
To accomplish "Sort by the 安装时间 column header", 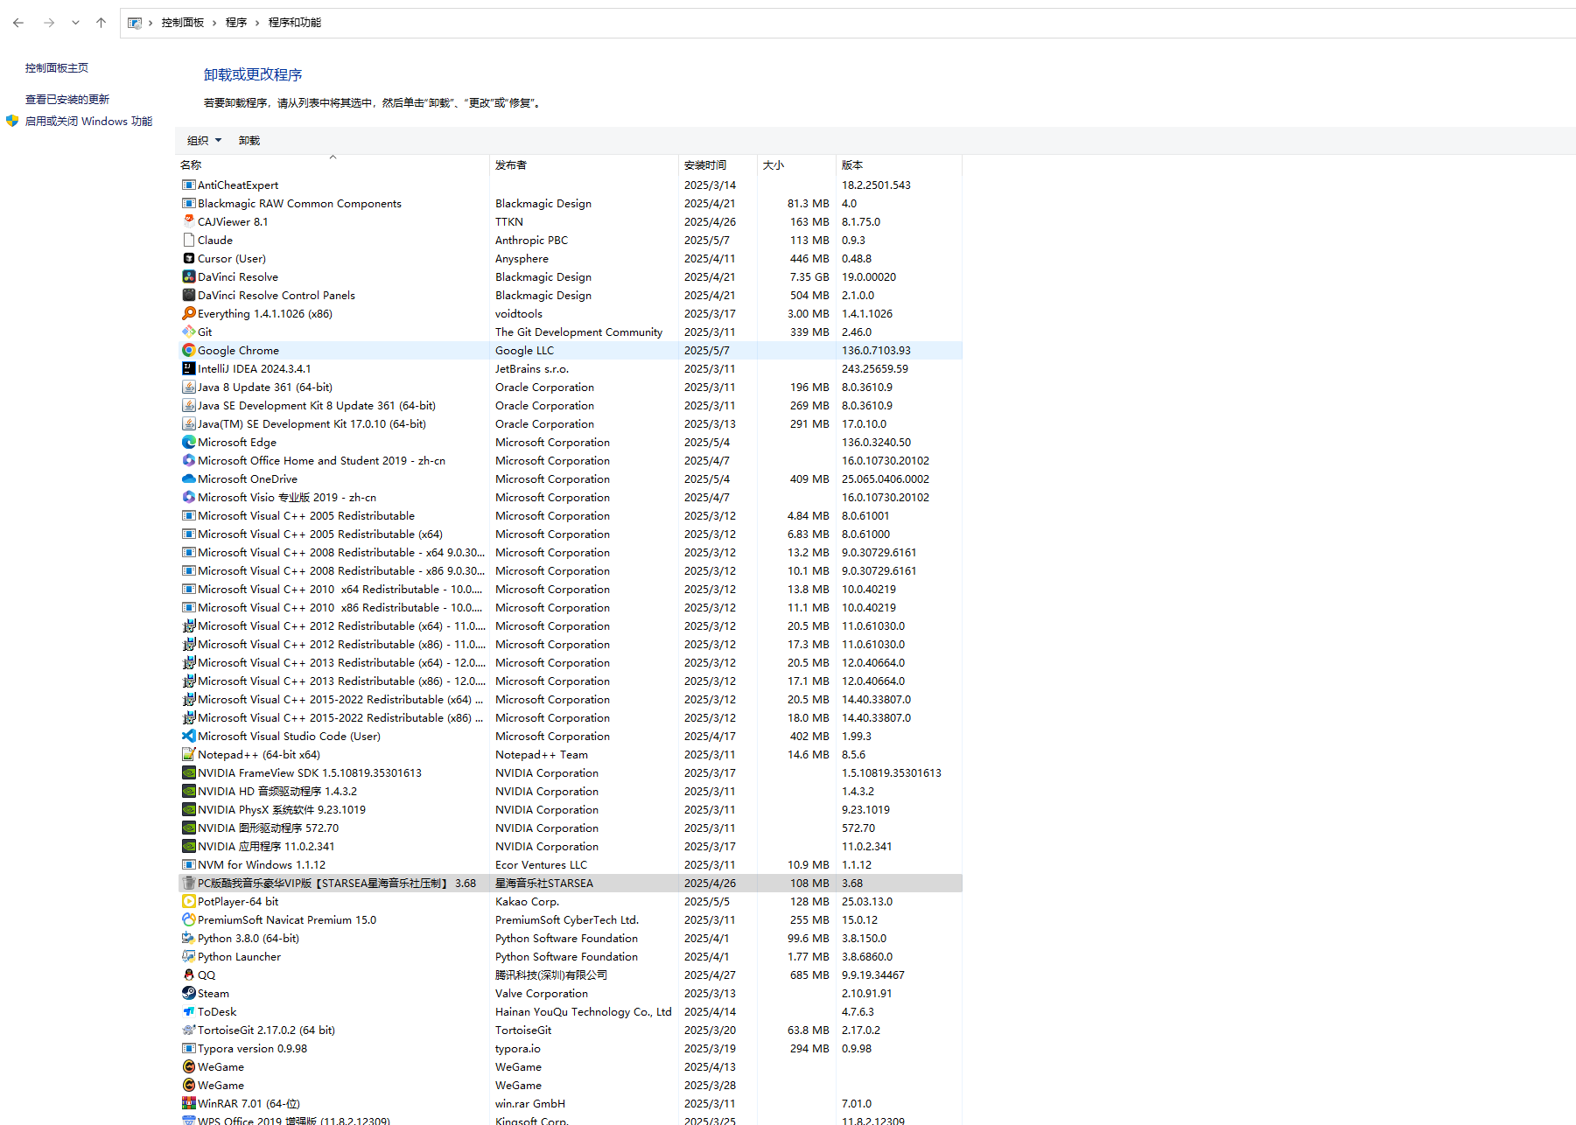I will point(718,164).
